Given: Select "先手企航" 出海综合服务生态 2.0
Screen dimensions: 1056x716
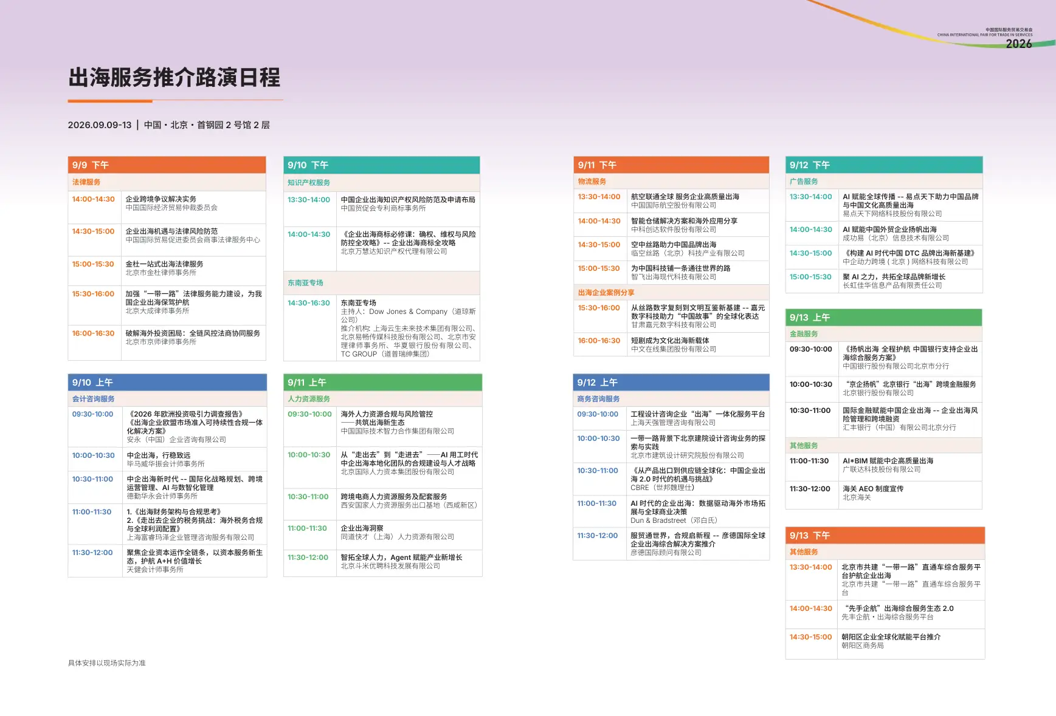Looking at the screenshot, I should 898,609.
